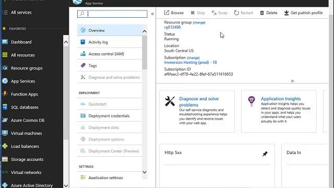Click the Running status text
334x188 pixels.
coord(171,39)
